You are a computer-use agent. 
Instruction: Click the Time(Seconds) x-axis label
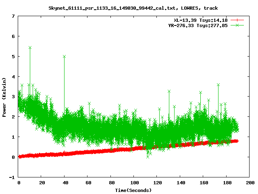134,190
